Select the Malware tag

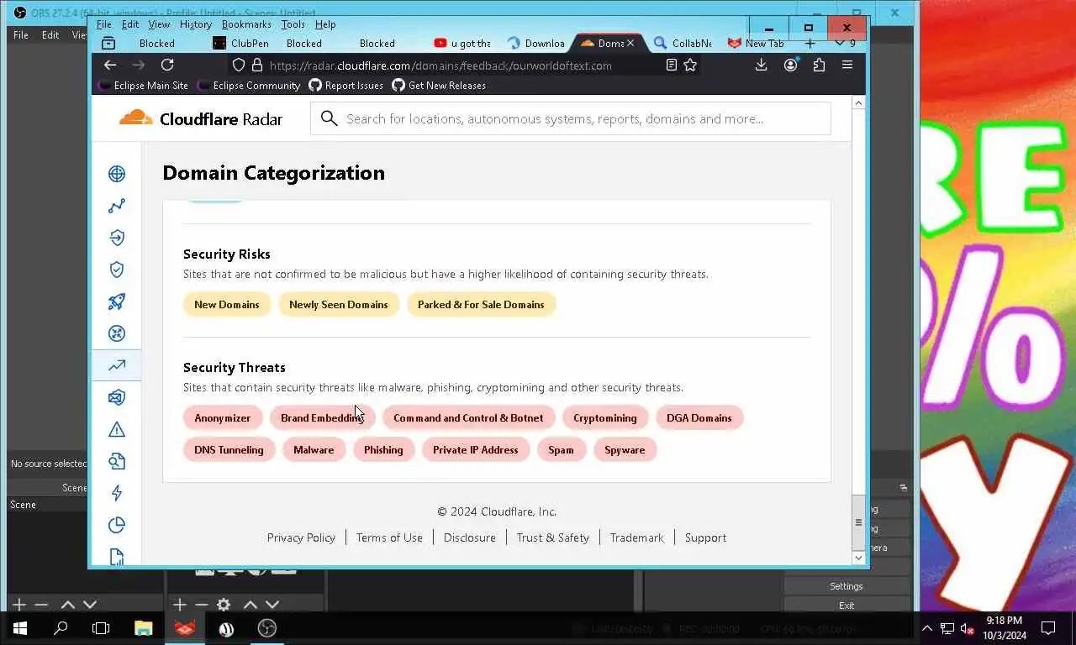coord(314,449)
